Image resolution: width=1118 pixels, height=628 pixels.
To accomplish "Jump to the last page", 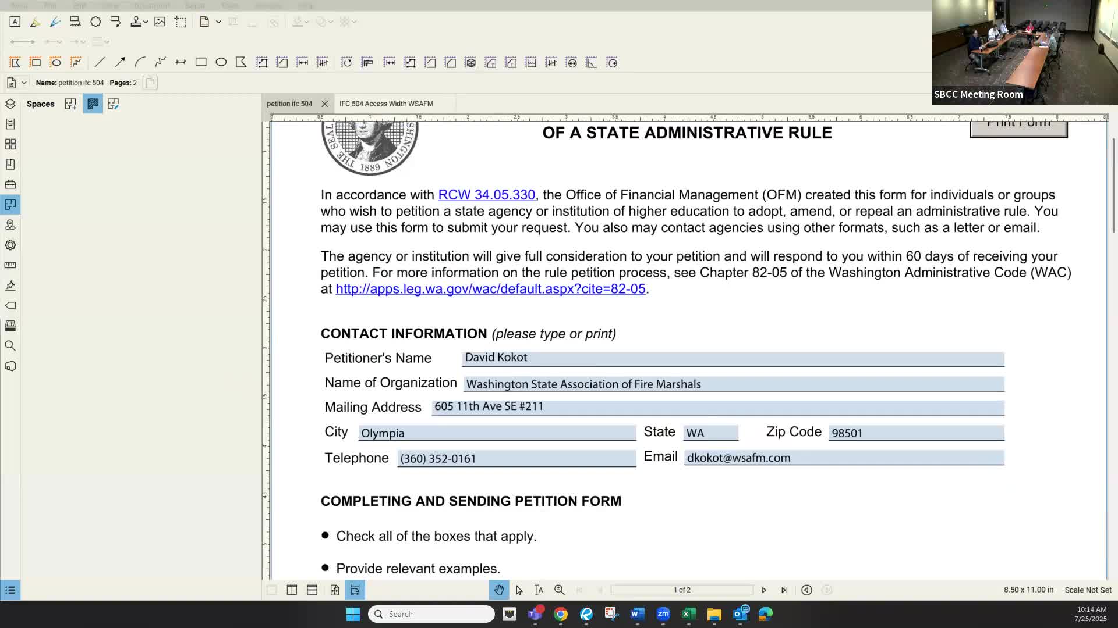I will pos(784,590).
